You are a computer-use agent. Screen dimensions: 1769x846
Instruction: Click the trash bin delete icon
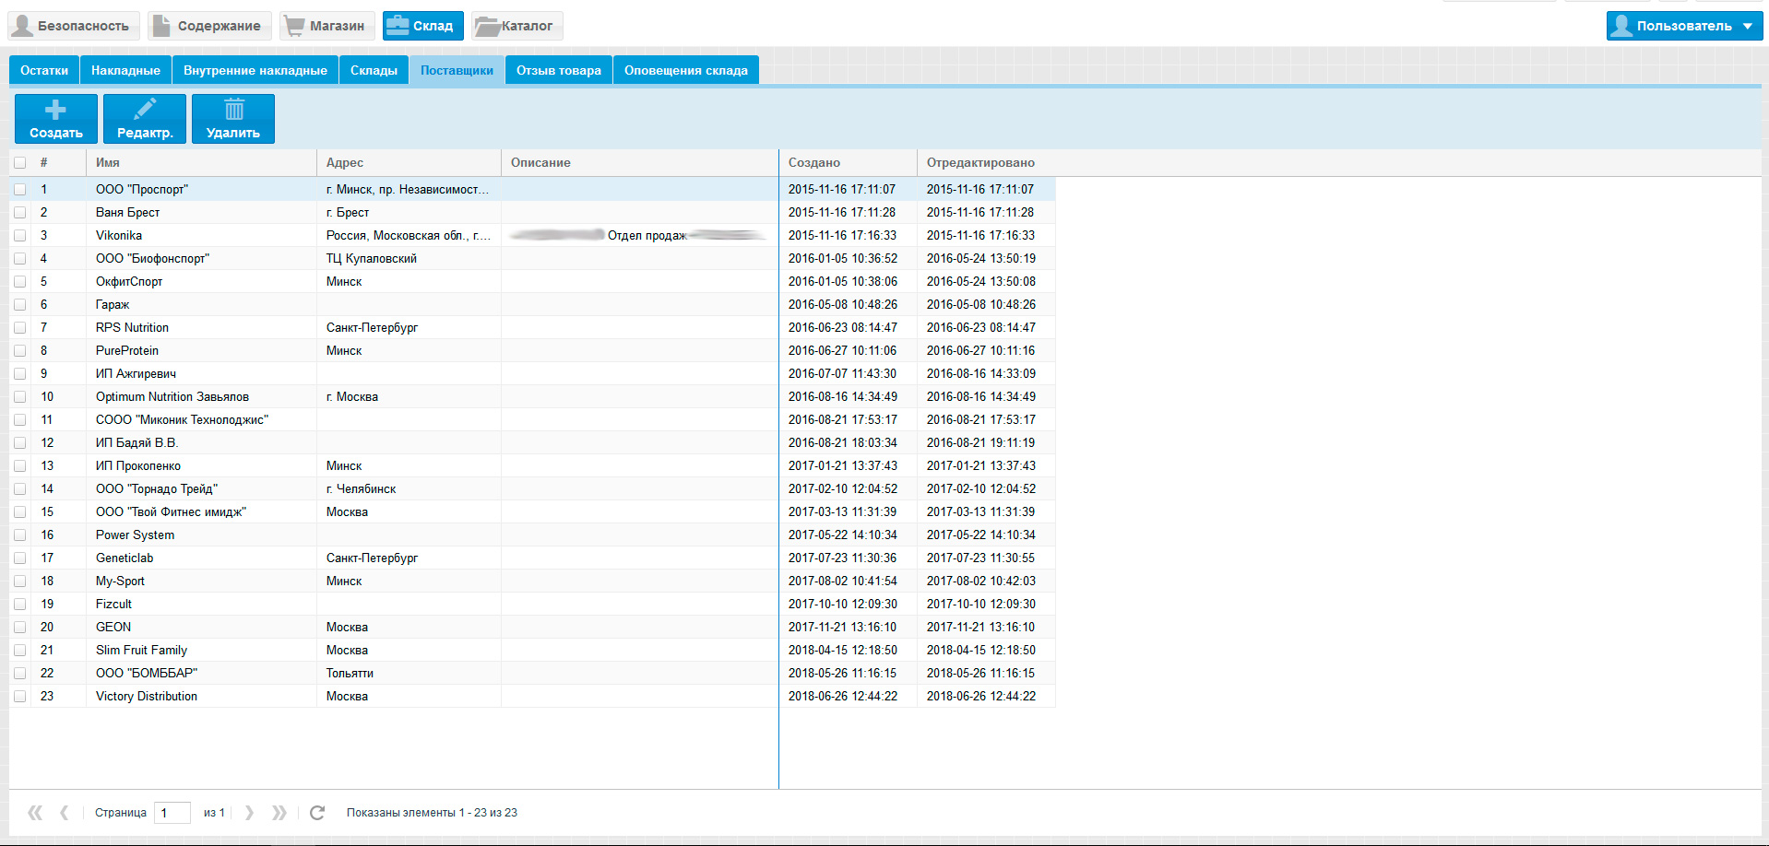(234, 111)
